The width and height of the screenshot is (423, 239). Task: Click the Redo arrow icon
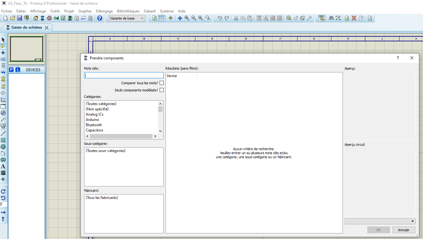pos(227,18)
